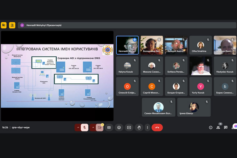Click the meeting code qna-vbyr-wqw
Viewport: 237px width, 158px height.
[x=21, y=127]
